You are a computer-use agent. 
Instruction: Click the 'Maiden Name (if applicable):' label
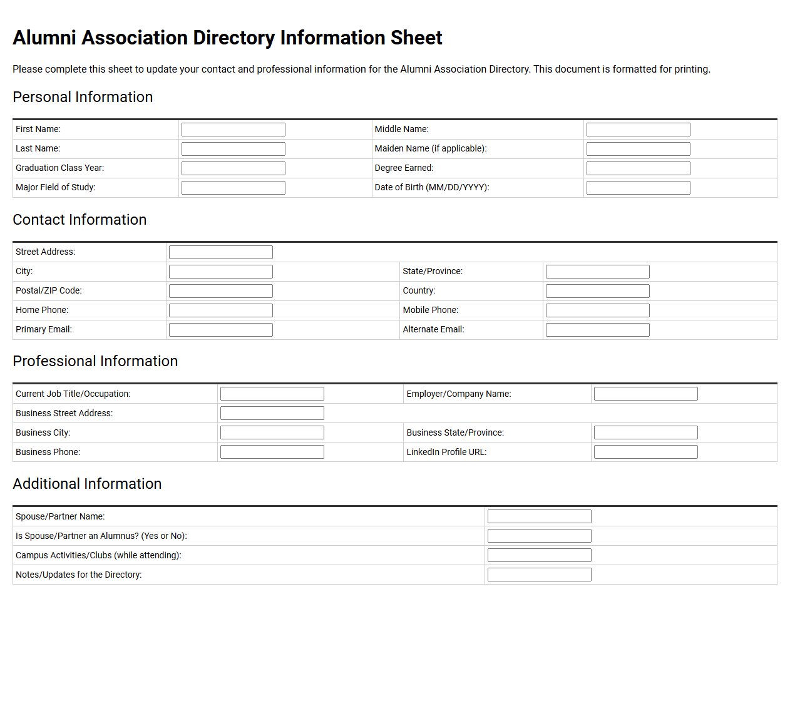[431, 148]
